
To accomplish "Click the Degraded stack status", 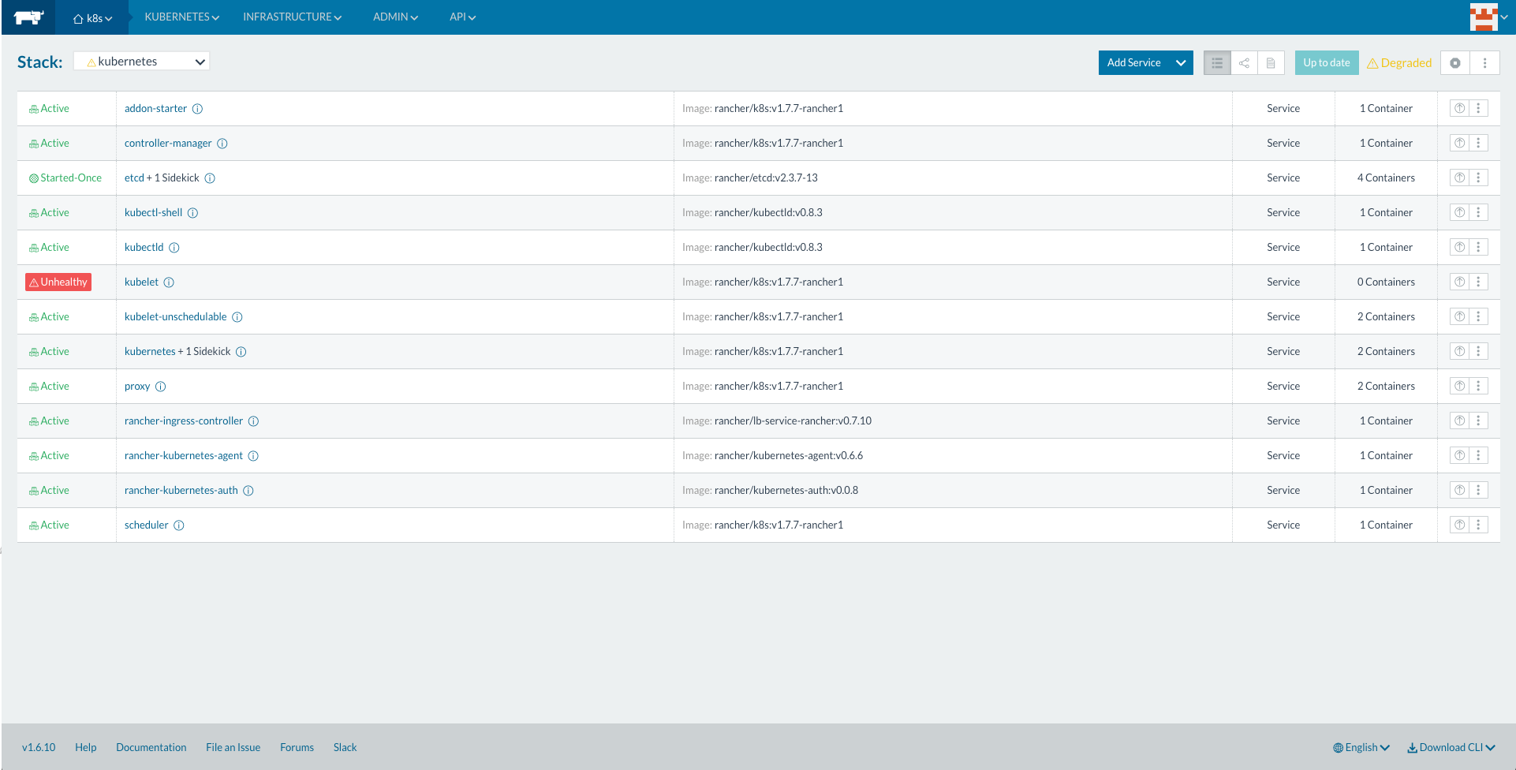I will click(1399, 63).
